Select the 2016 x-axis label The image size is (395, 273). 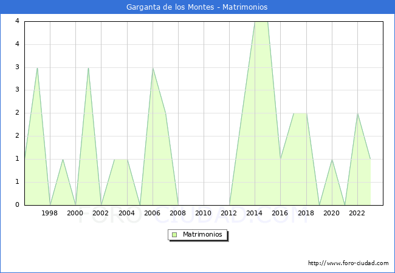[x=280, y=213]
